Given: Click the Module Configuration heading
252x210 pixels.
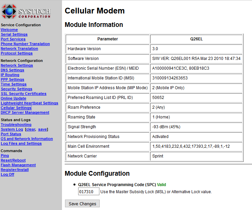Looking at the screenshot, I should 97,173.
